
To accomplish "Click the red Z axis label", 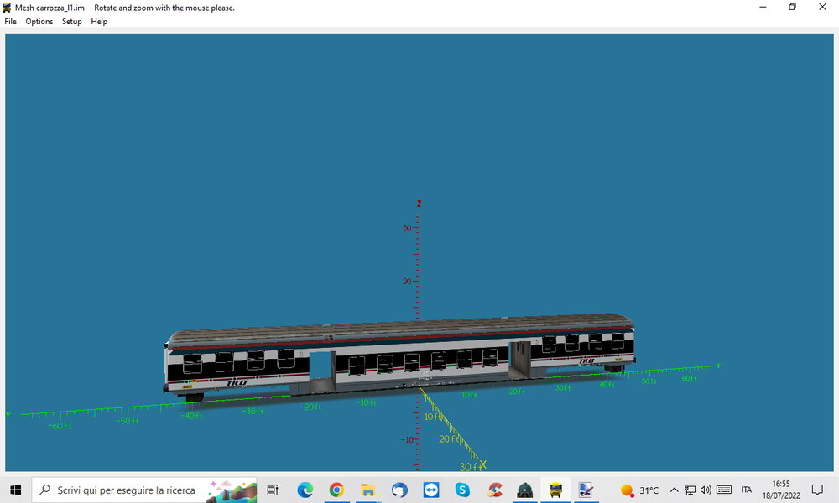I will 419,204.
